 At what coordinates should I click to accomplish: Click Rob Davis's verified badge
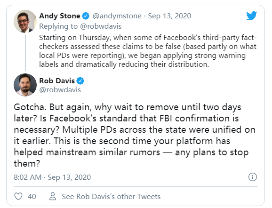[80, 81]
